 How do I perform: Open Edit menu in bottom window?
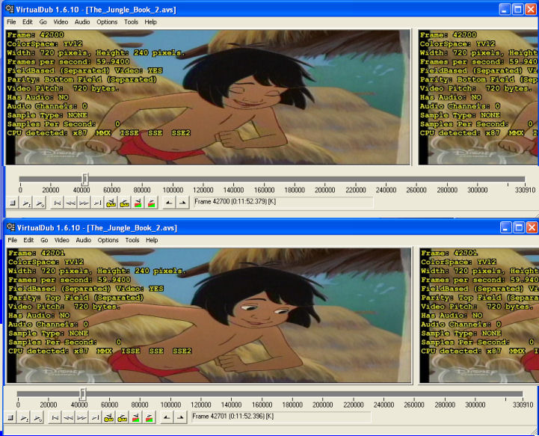(x=28, y=240)
